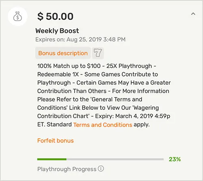This screenshot has height=181, width=203.
Task: Click the green playthrough progress bar
Action: [x=52, y=159]
